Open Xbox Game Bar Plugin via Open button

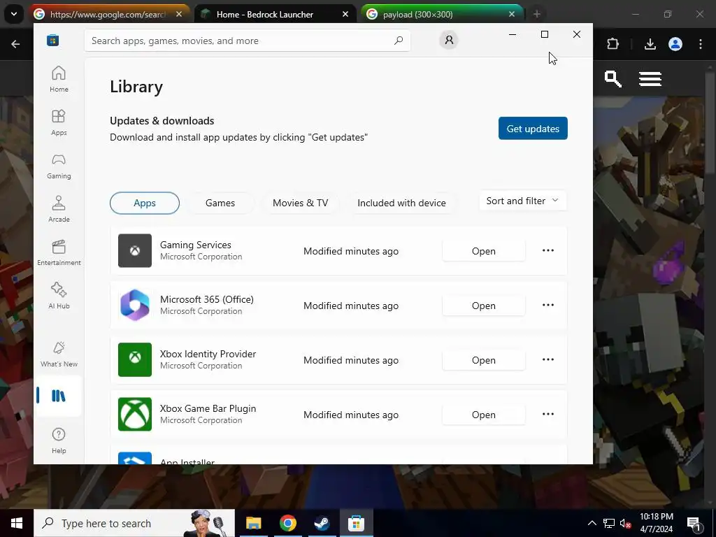point(484,415)
